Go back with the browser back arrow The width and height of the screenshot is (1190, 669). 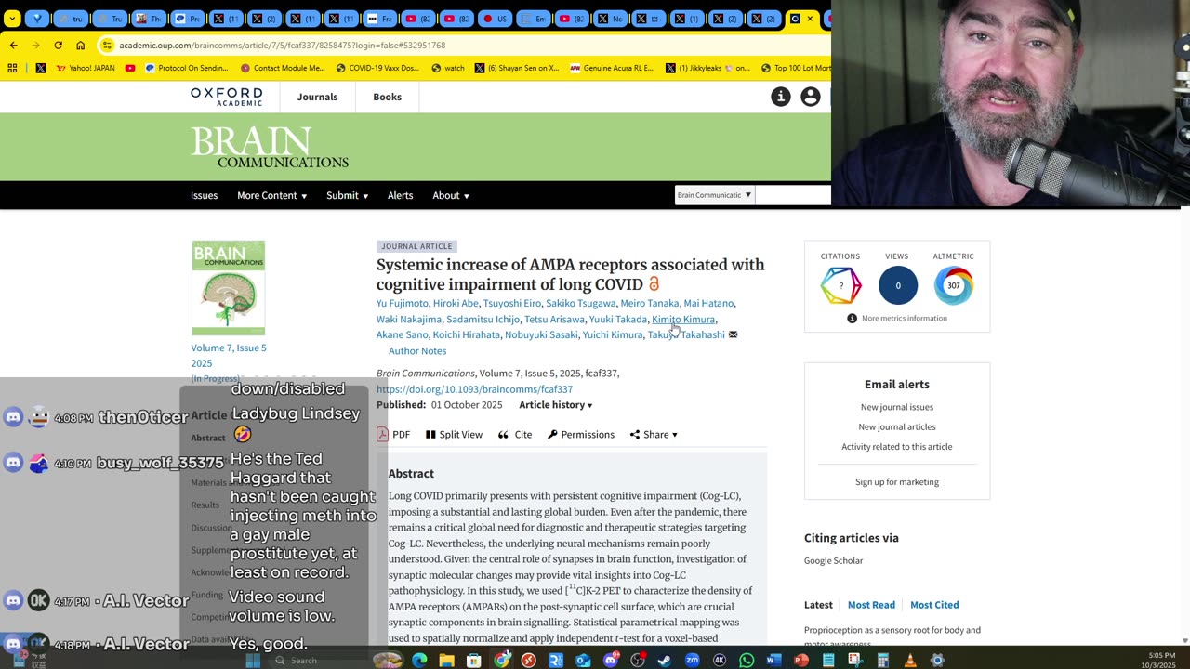coord(13,45)
